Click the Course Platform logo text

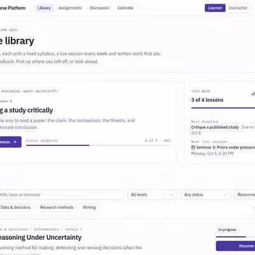coord(13,8)
